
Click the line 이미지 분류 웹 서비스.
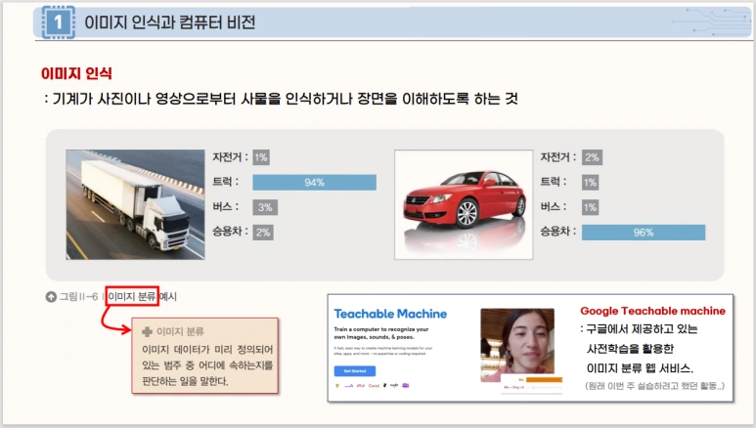click(640, 368)
